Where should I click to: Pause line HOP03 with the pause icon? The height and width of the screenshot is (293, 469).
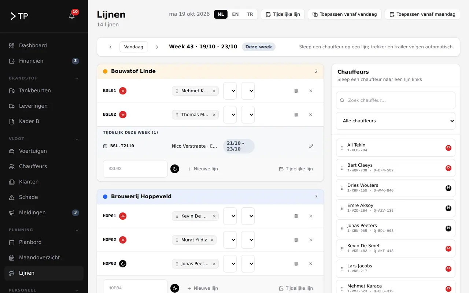point(296,264)
